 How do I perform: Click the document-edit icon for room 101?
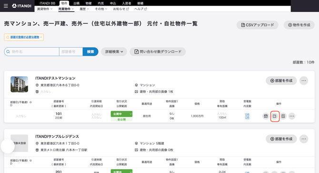pos(283,116)
